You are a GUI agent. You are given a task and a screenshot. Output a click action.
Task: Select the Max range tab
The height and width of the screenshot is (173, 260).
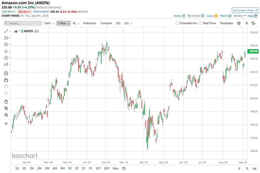click(115, 169)
